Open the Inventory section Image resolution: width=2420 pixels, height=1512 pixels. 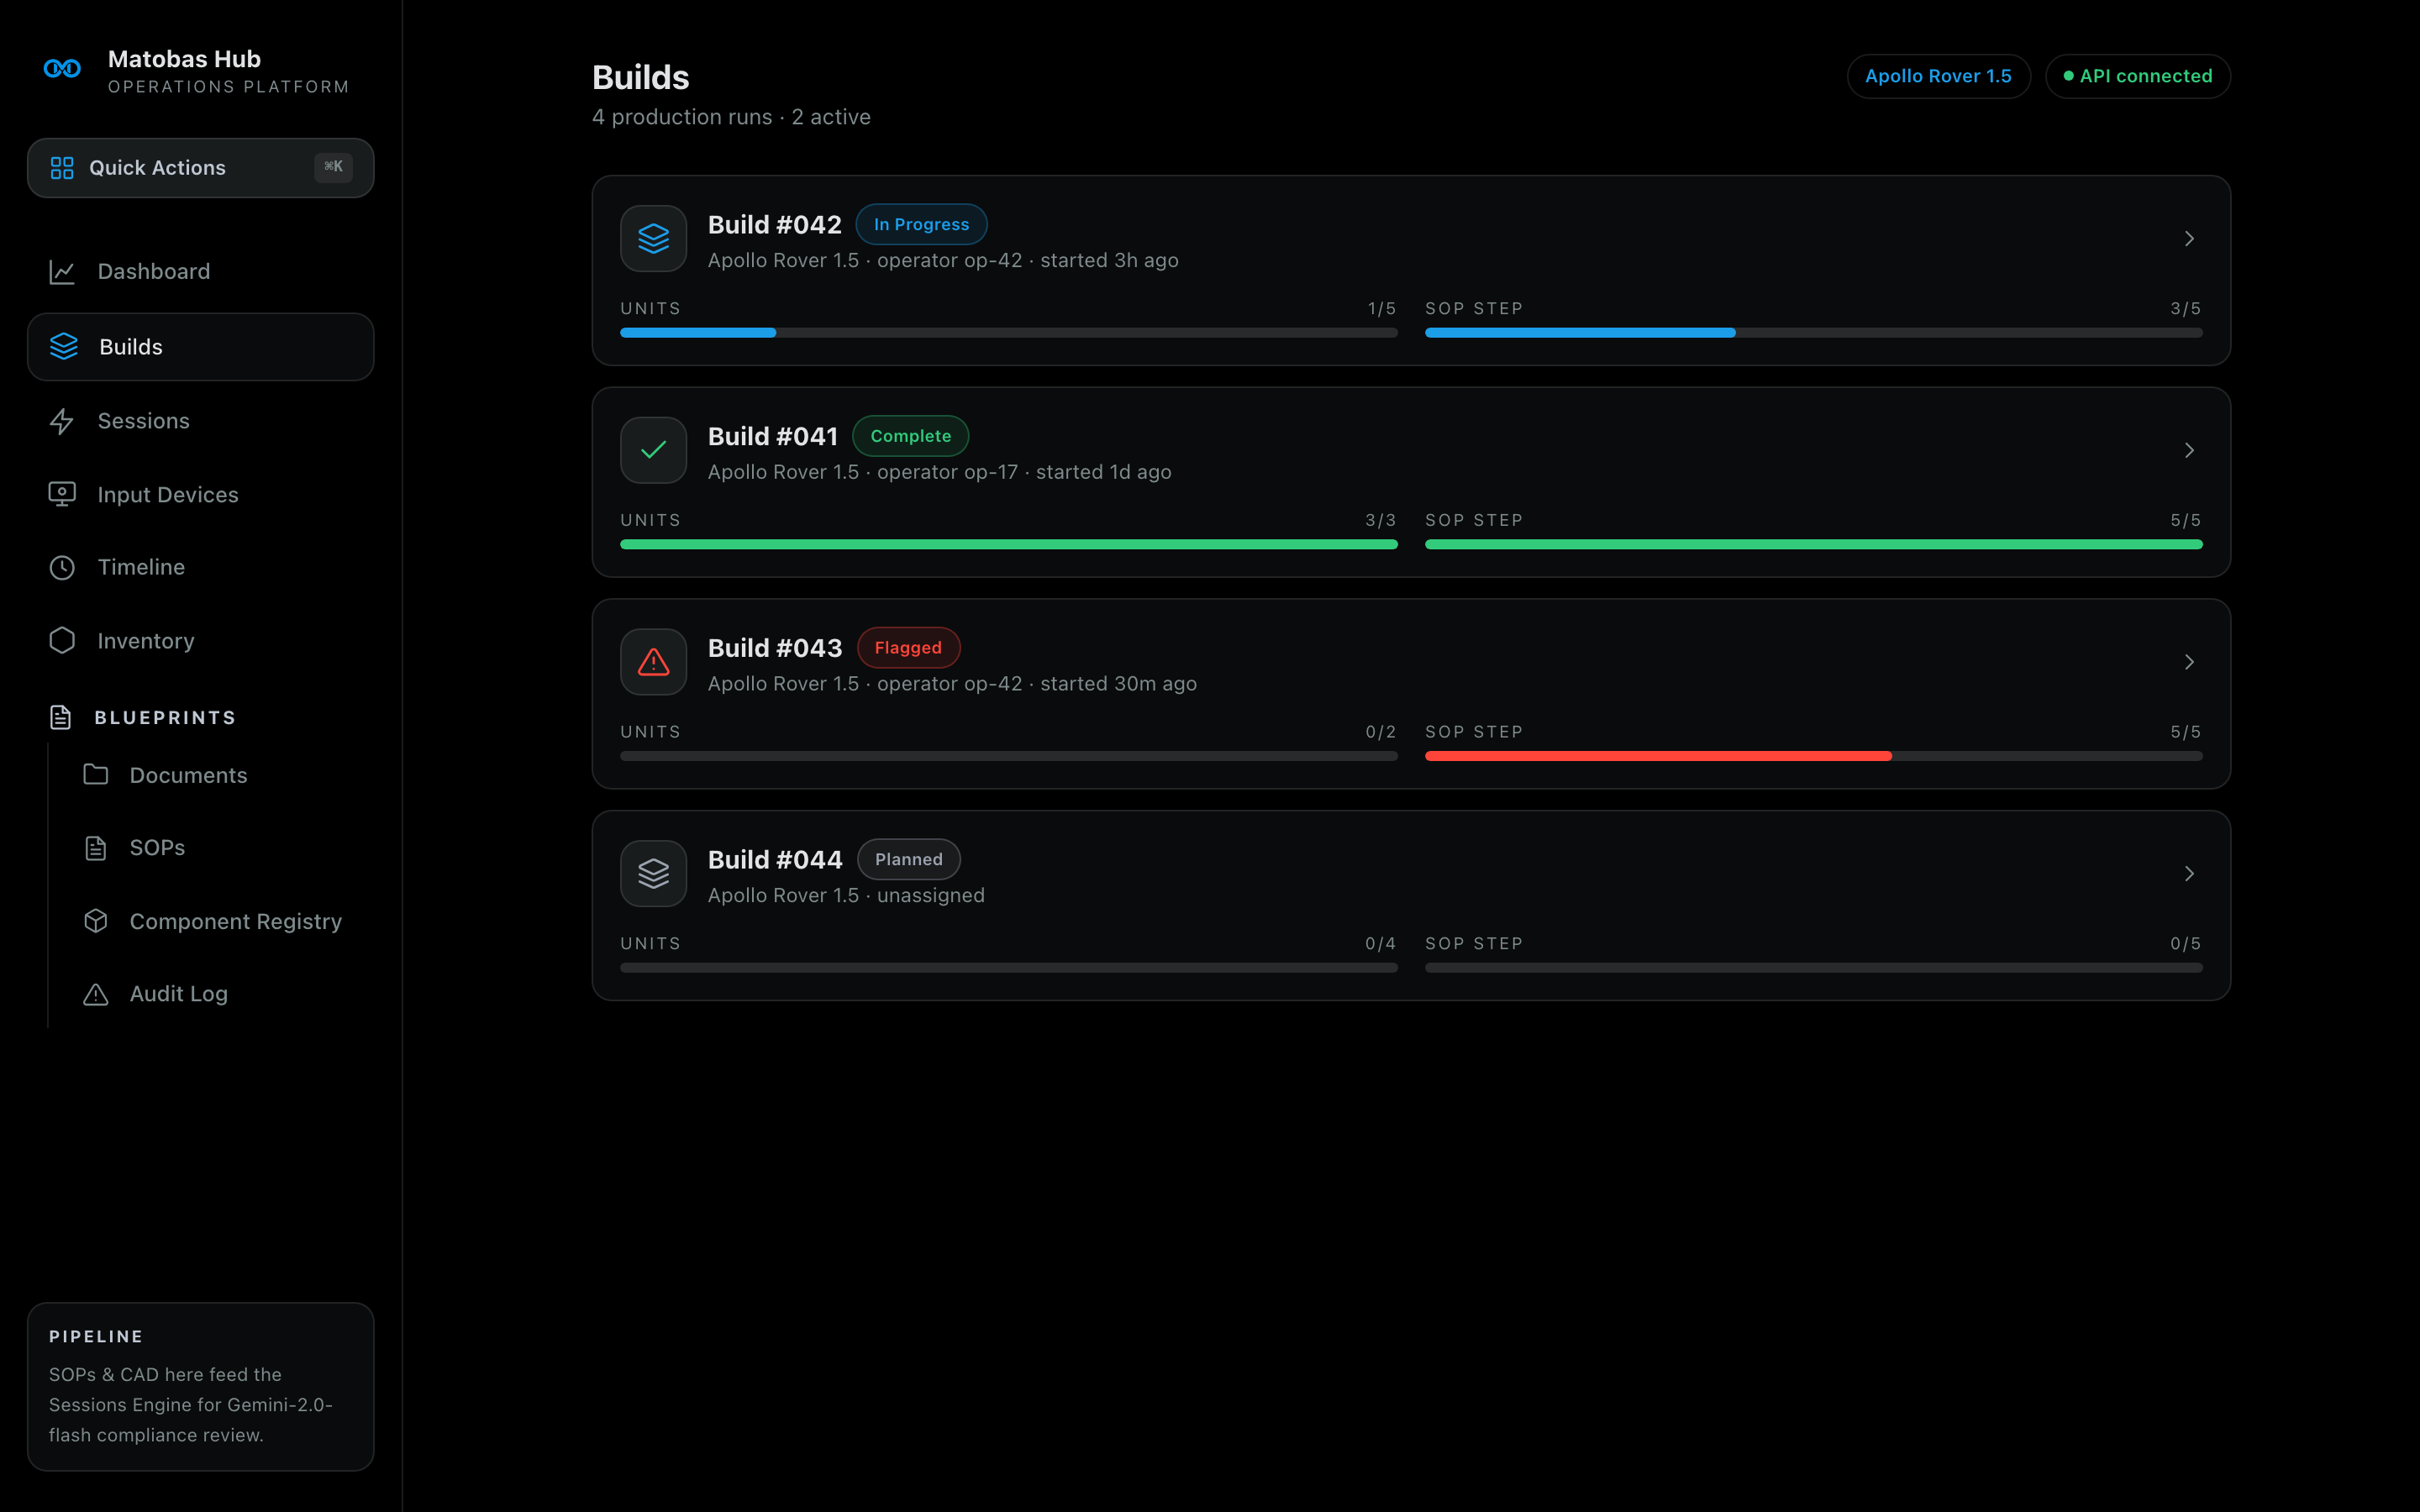click(201, 641)
